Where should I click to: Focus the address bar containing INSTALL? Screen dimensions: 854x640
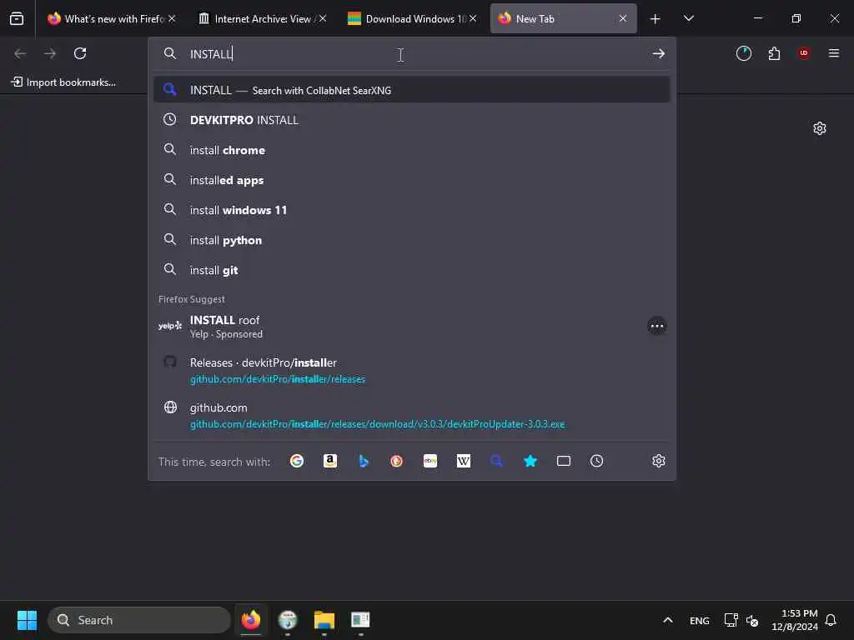click(x=414, y=53)
